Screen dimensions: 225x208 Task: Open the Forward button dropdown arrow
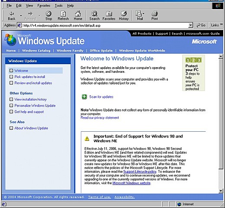[x=39, y=16]
